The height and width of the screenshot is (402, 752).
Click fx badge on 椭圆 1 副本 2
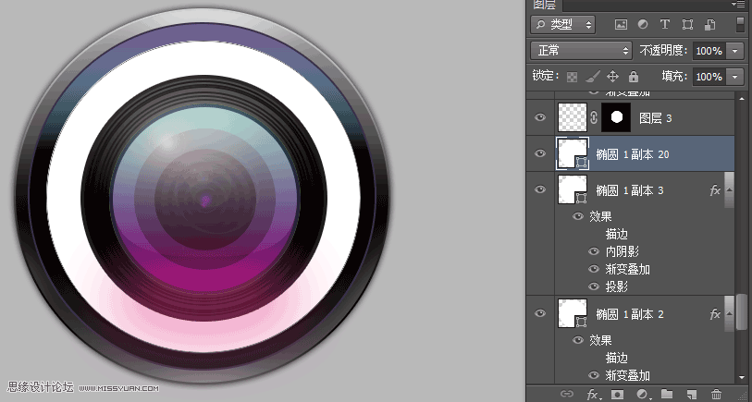715,314
